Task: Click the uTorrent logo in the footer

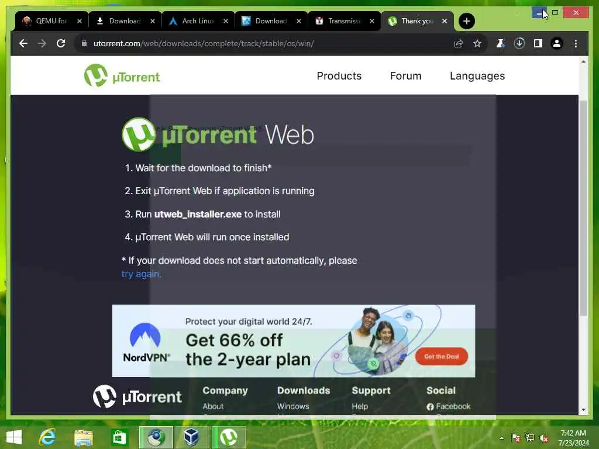Action: [137, 397]
